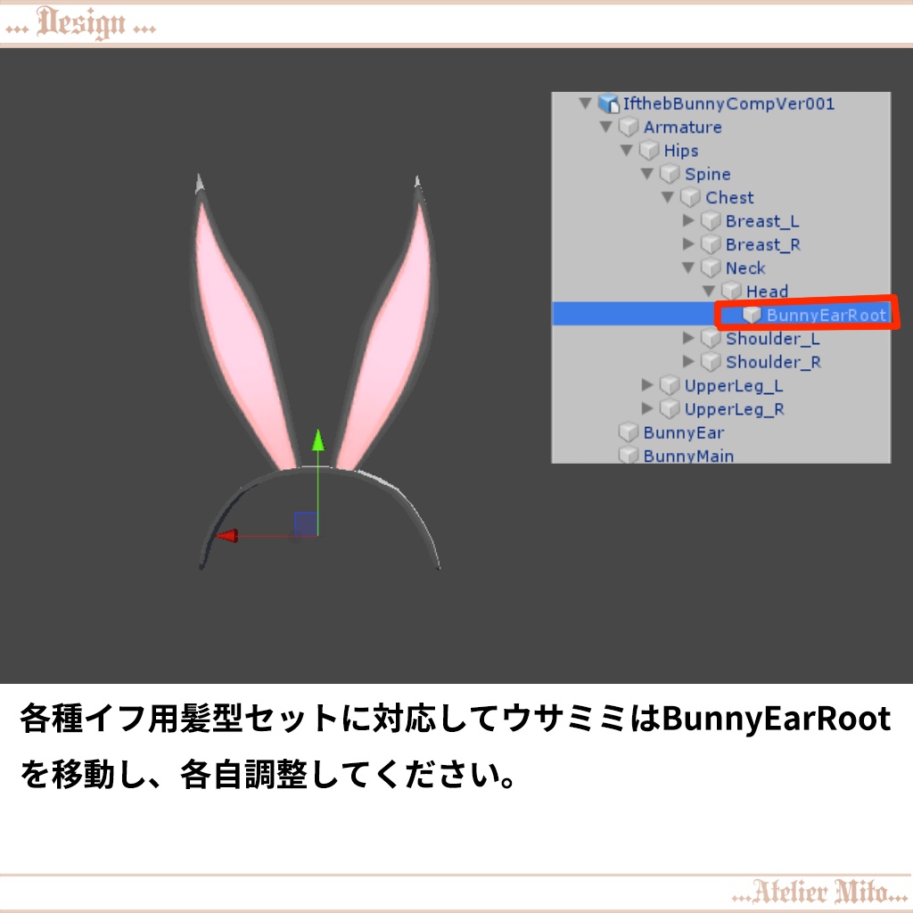
Task: Click the Chest object icon
Action: (x=691, y=197)
